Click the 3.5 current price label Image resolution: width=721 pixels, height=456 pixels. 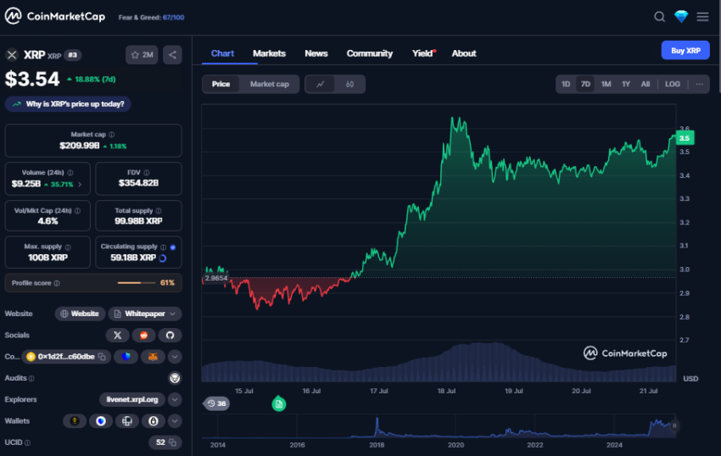685,138
